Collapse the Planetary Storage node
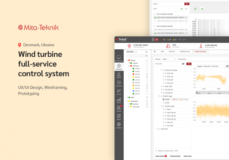The image size is (229, 160). [x=161, y=70]
